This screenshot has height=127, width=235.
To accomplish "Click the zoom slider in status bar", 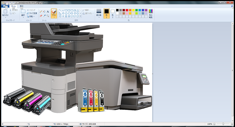I will point(223,124).
